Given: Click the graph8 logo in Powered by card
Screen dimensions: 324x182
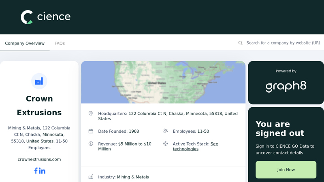Looking at the screenshot, I should 286,86.
